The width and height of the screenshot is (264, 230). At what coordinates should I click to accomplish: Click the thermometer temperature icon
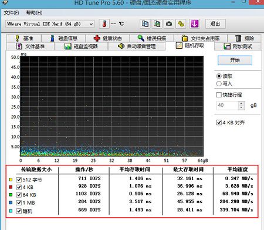pos(104,24)
